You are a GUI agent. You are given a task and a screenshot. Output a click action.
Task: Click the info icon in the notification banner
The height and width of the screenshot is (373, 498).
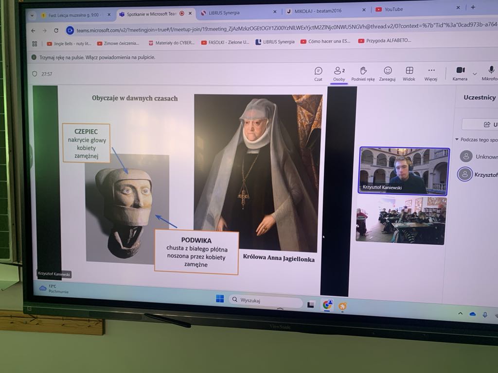[34, 57]
